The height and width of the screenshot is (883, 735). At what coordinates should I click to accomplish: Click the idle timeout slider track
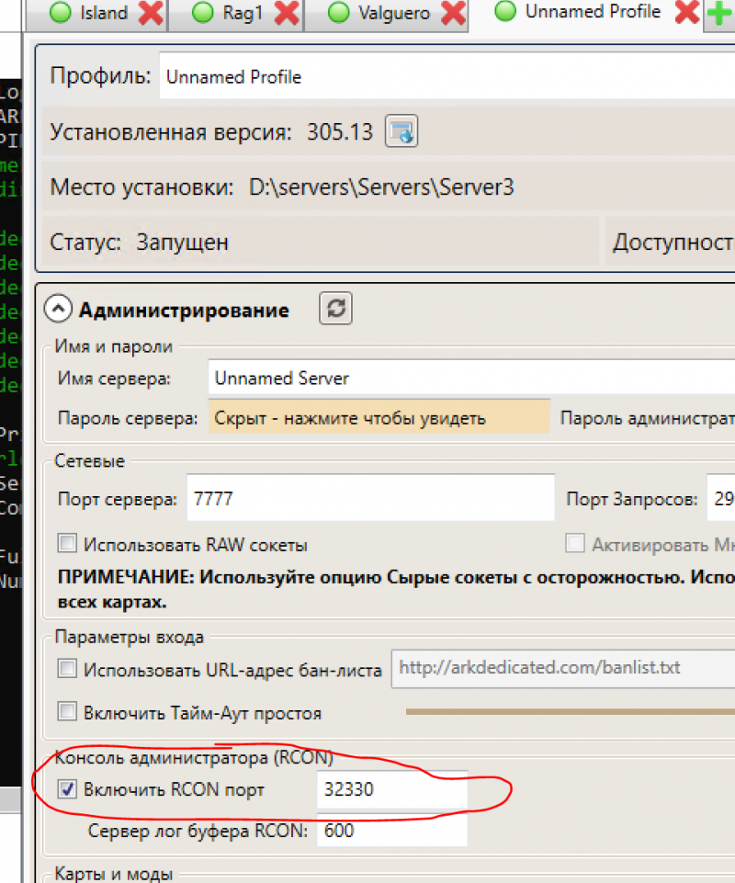[x=570, y=710]
